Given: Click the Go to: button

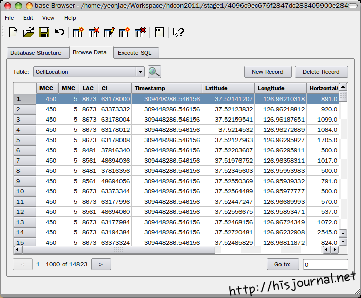Looking at the screenshot, I should click(x=283, y=264).
